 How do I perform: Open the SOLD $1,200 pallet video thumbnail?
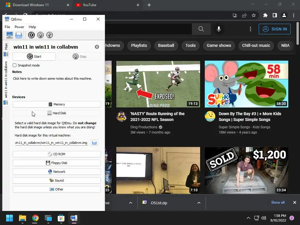(x=246, y=171)
